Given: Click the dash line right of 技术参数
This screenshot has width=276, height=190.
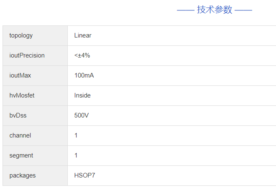Looking at the screenshot, I should click(x=243, y=10).
